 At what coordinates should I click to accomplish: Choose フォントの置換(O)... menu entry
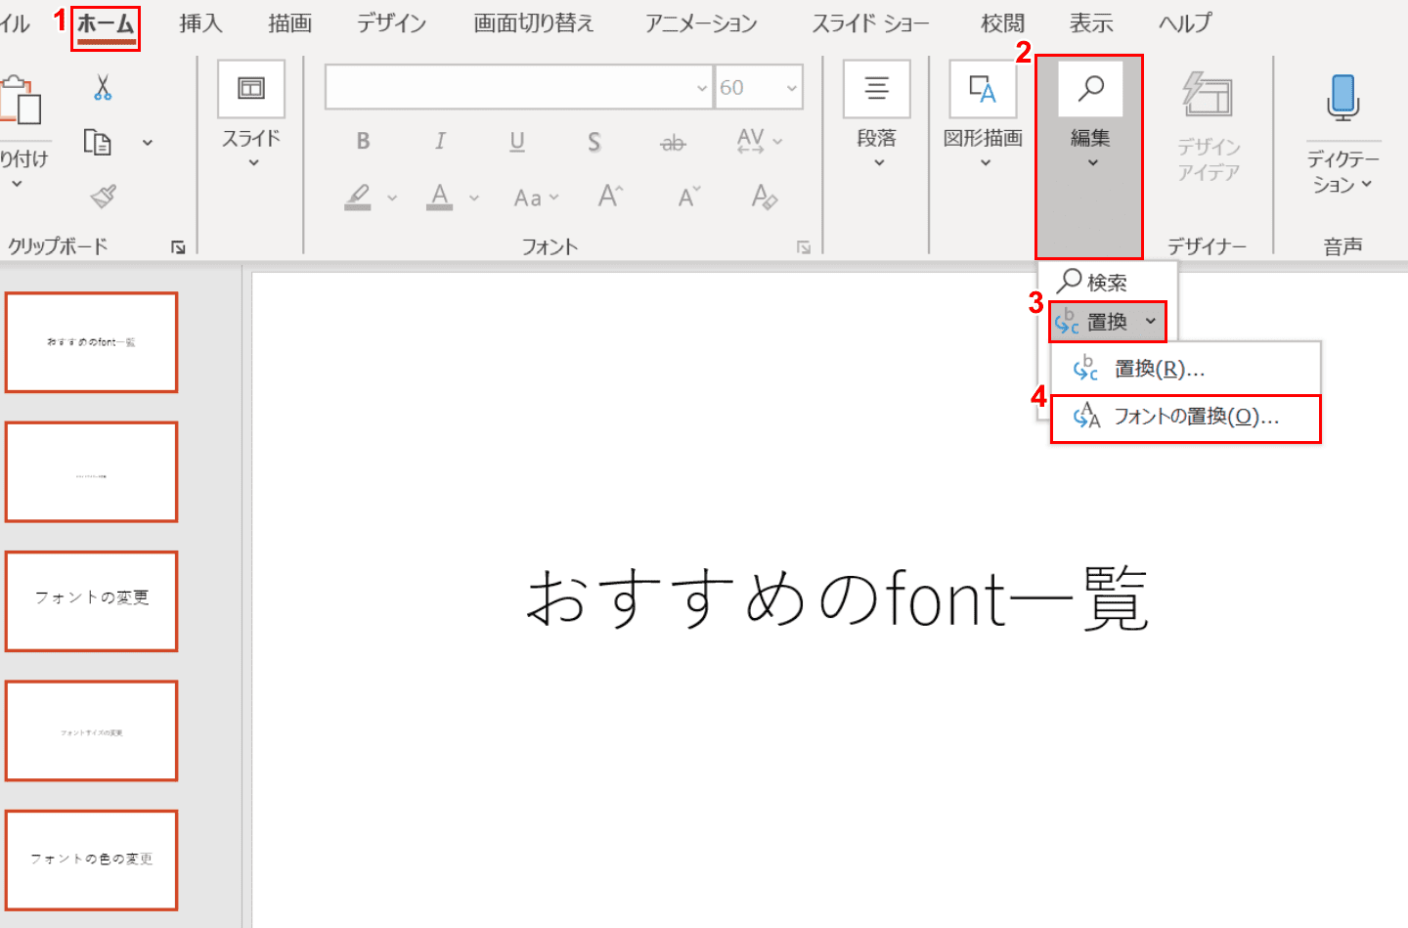(1186, 418)
